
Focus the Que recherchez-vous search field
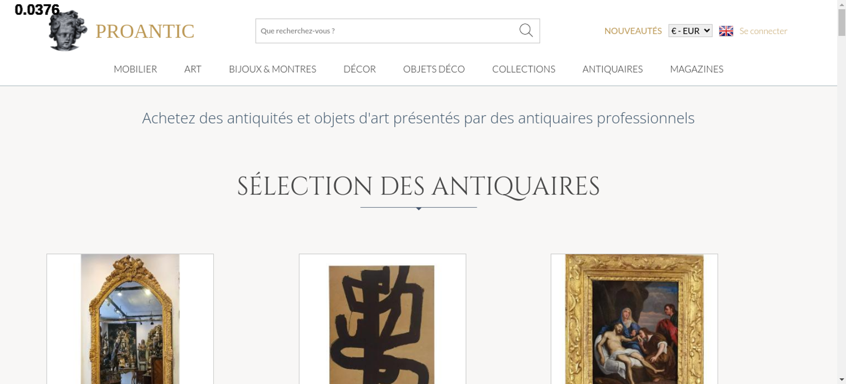coord(387,31)
